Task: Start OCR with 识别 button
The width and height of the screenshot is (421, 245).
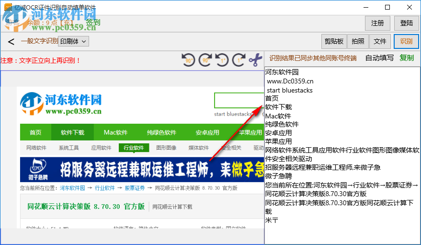Action: click(406, 41)
